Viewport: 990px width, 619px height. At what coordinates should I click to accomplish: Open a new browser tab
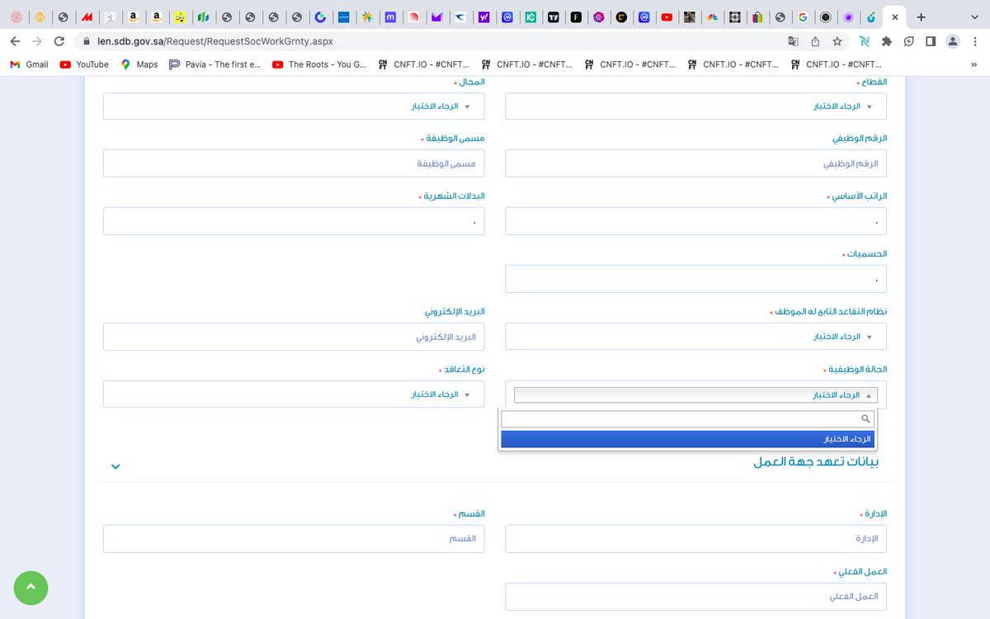pyautogui.click(x=921, y=17)
